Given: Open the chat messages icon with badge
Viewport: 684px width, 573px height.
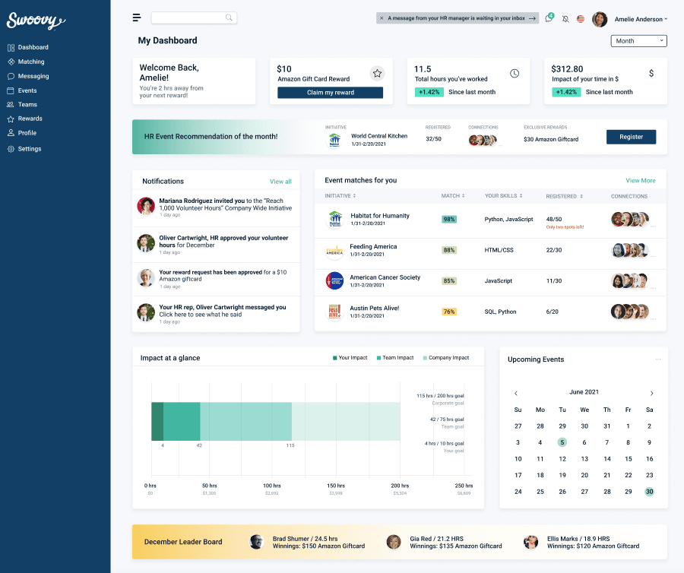Looking at the screenshot, I should point(549,18).
